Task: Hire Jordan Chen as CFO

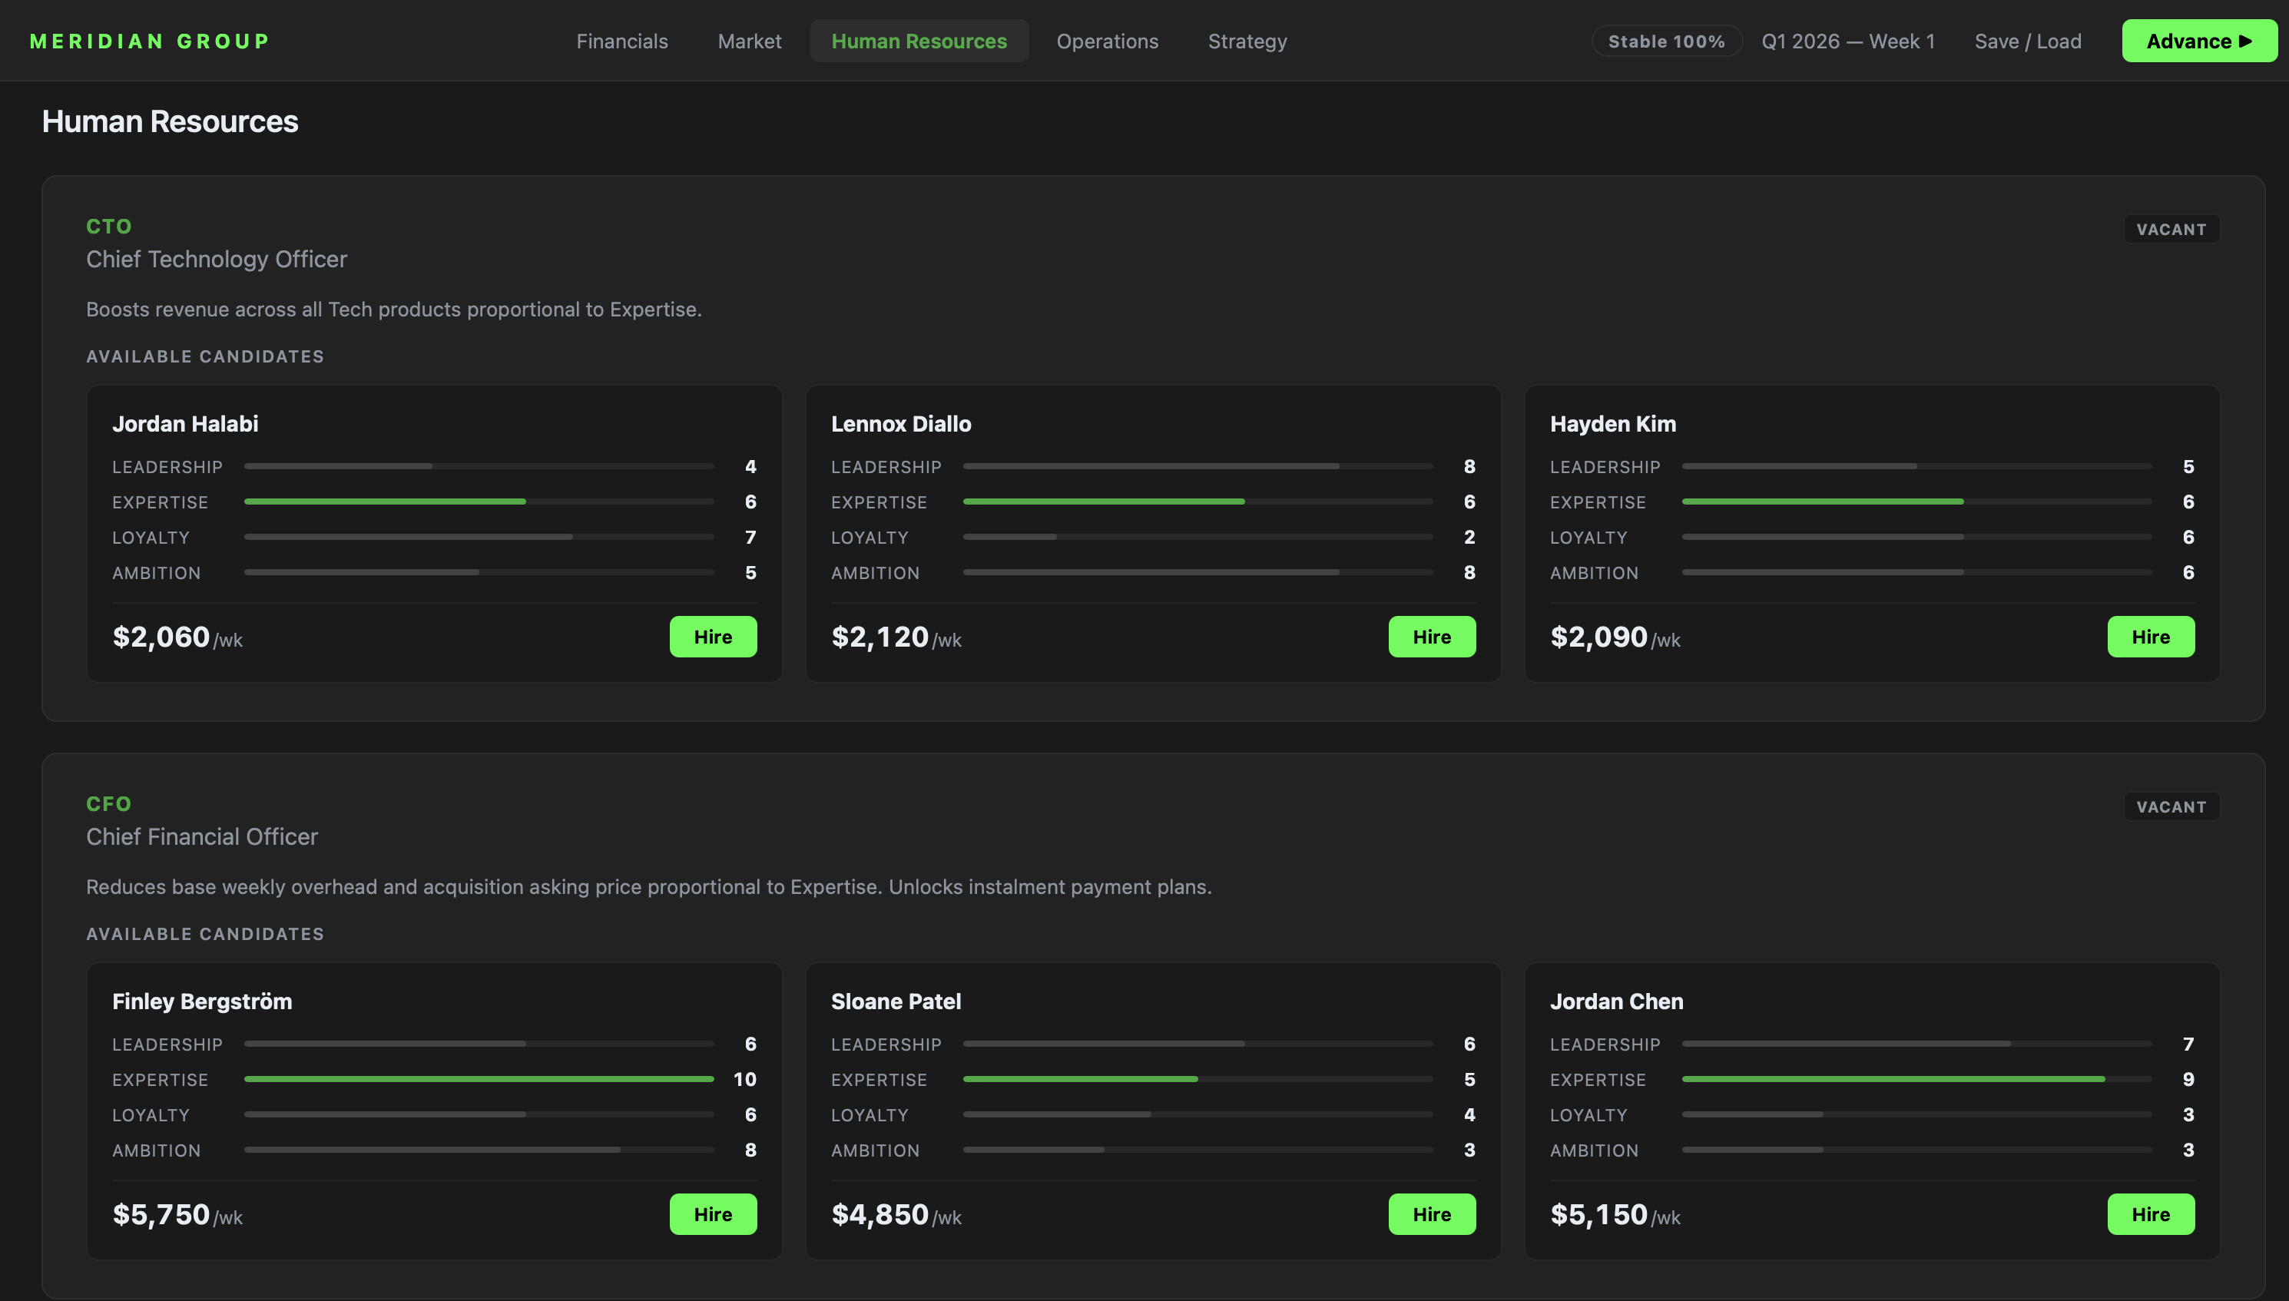Action: [2151, 1213]
